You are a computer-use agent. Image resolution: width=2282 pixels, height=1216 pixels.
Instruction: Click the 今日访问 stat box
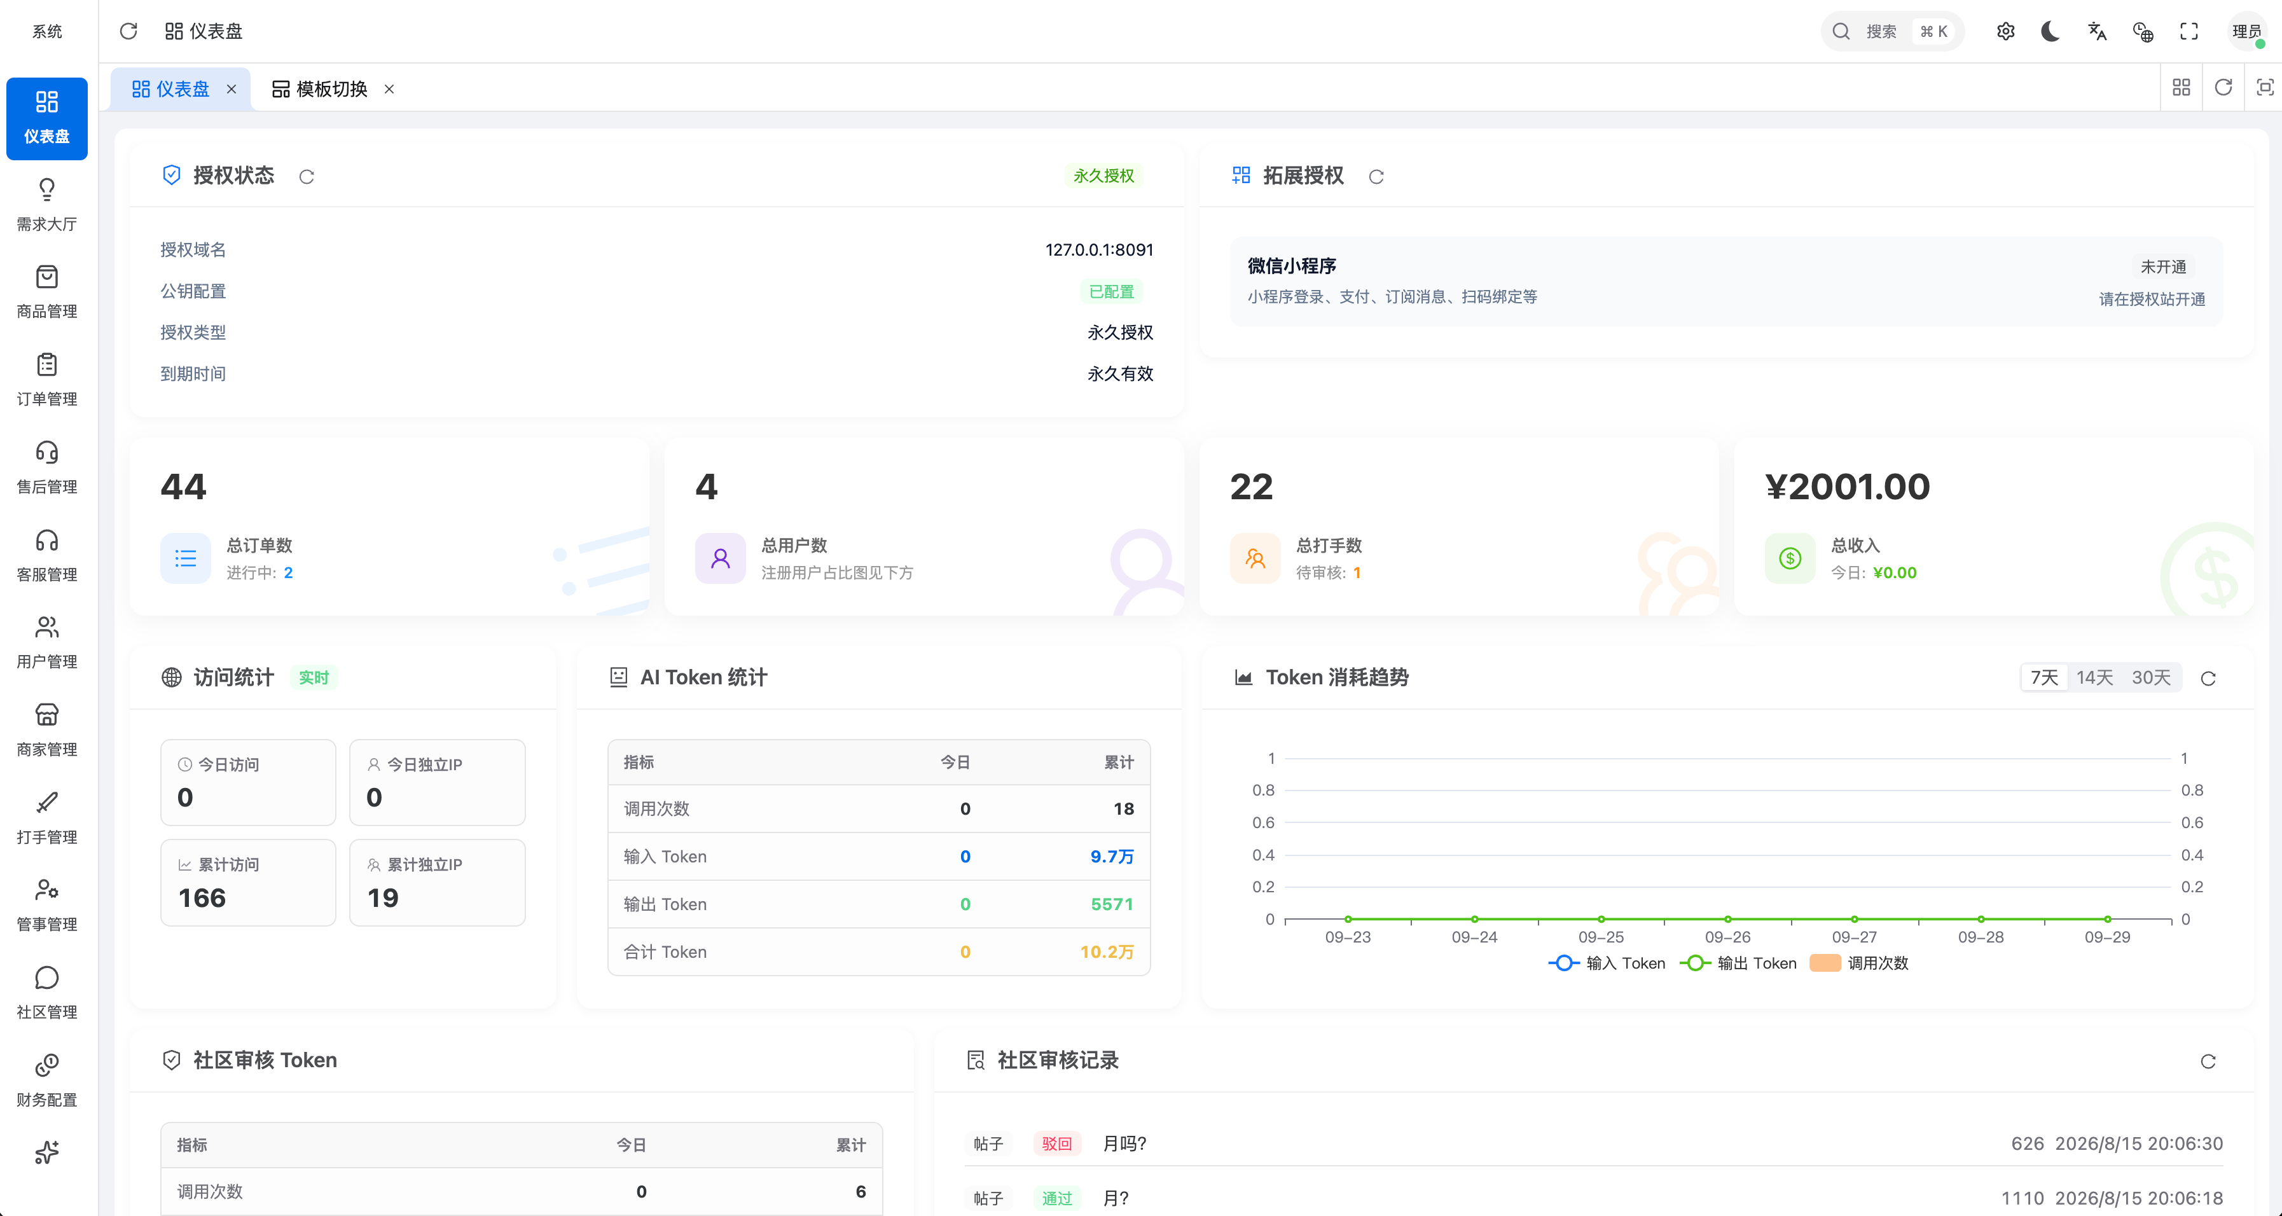coord(248,782)
